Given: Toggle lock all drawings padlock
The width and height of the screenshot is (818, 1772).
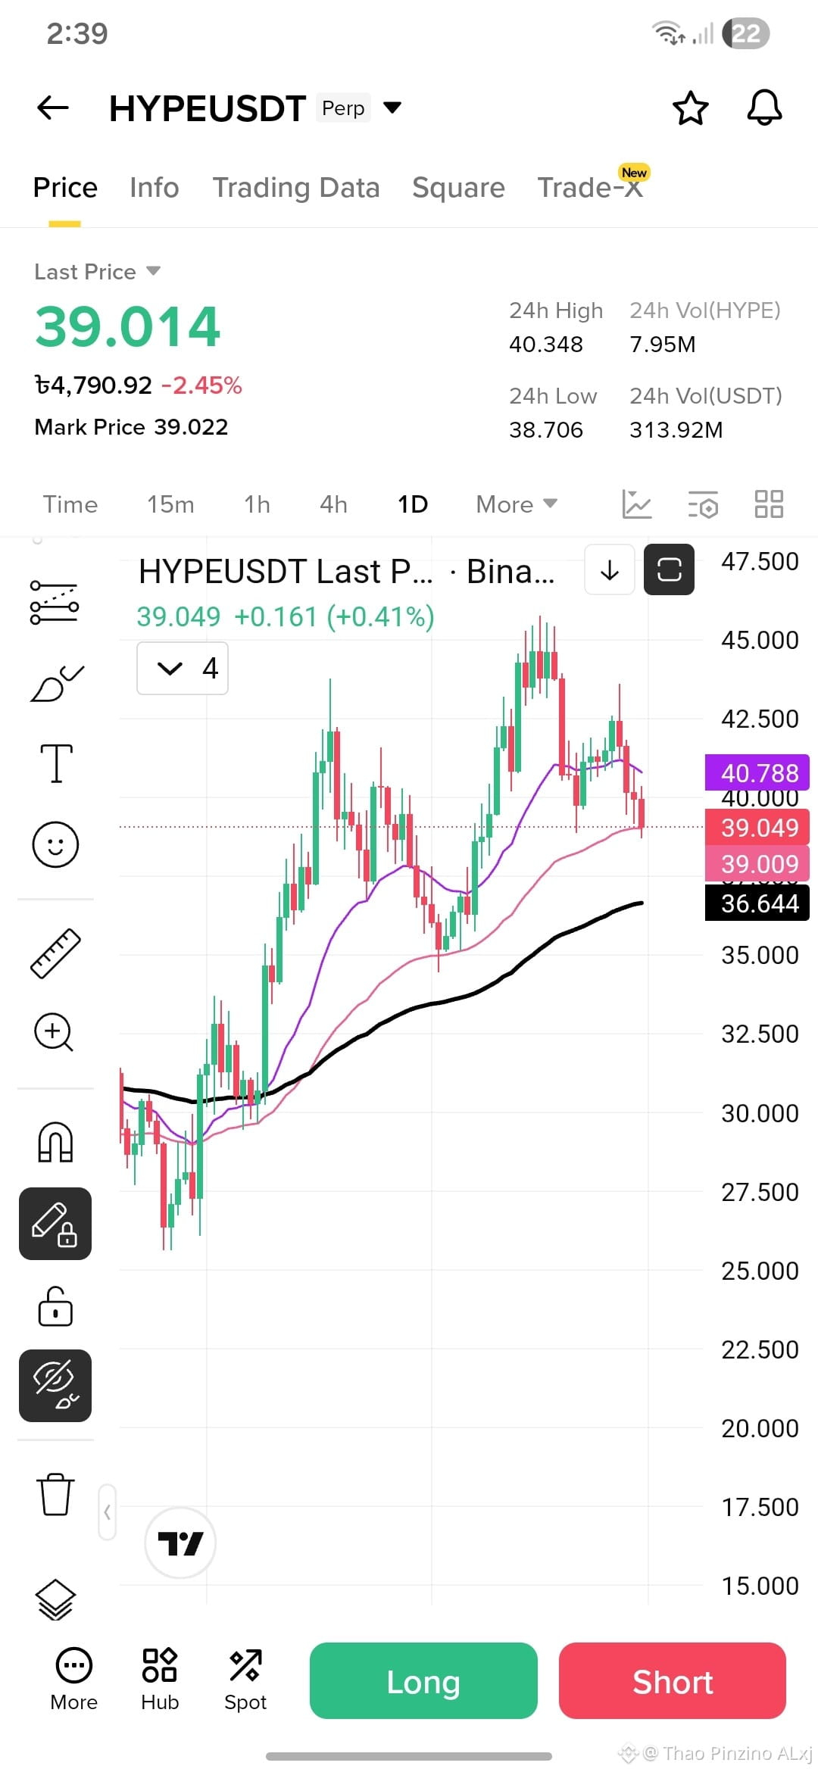Looking at the screenshot, I should pos(55,1306).
